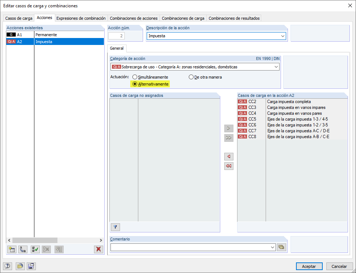This screenshot has height=273, width=356.
Task: Open the Comentario dropdown list
Action: [273, 247]
